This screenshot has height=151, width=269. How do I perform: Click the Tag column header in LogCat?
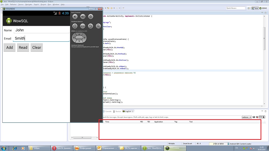176,122
